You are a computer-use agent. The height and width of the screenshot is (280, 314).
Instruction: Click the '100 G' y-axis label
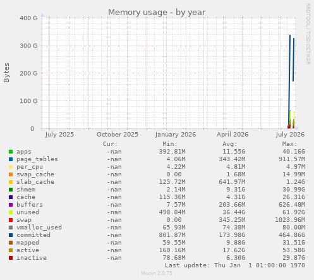[x=28, y=101]
